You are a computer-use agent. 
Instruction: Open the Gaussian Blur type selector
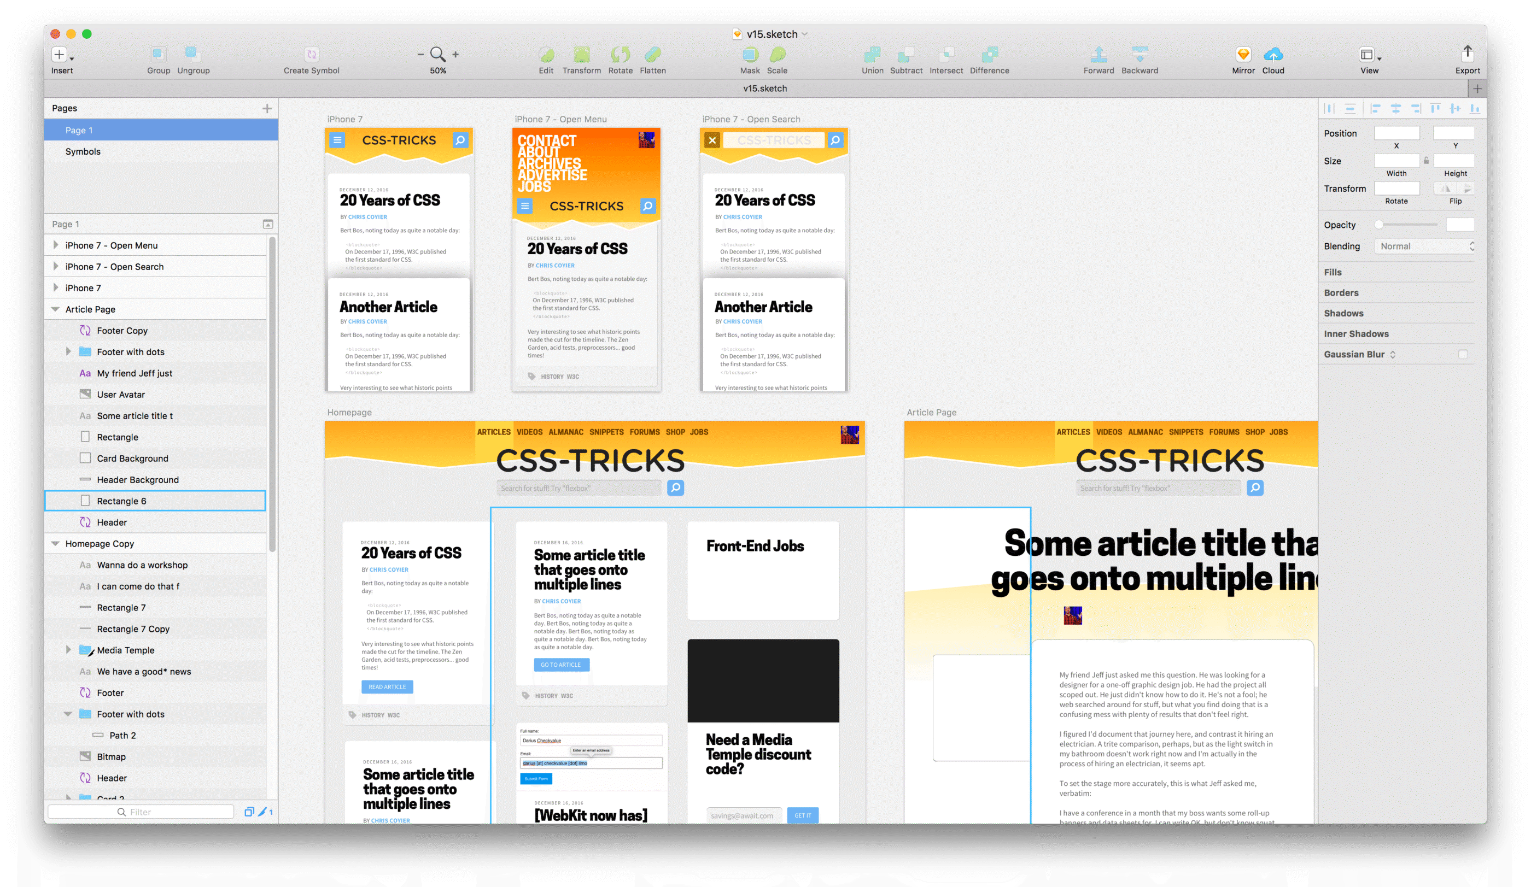(1393, 355)
